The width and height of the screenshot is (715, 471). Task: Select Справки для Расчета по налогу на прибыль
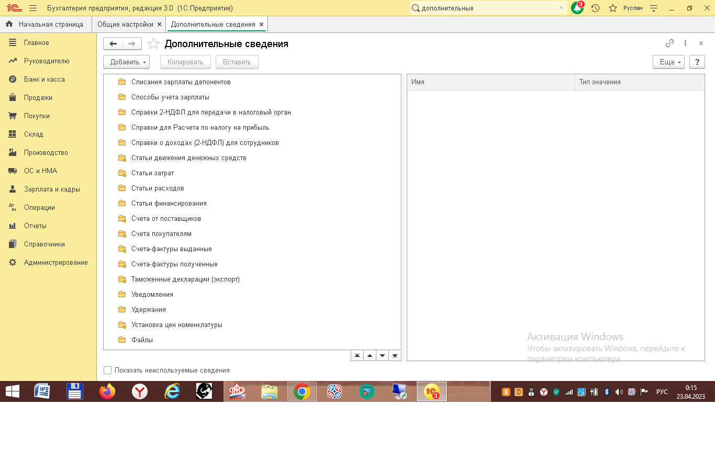200,127
